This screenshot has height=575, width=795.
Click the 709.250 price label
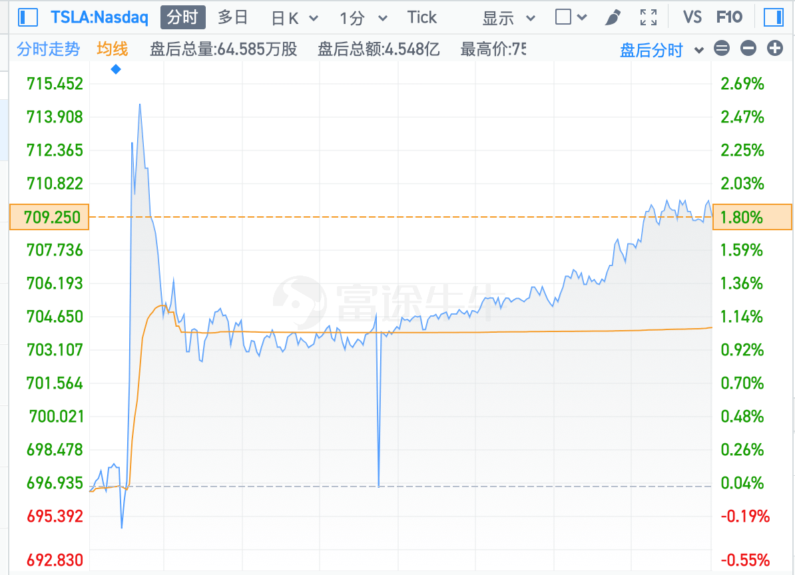(49, 217)
